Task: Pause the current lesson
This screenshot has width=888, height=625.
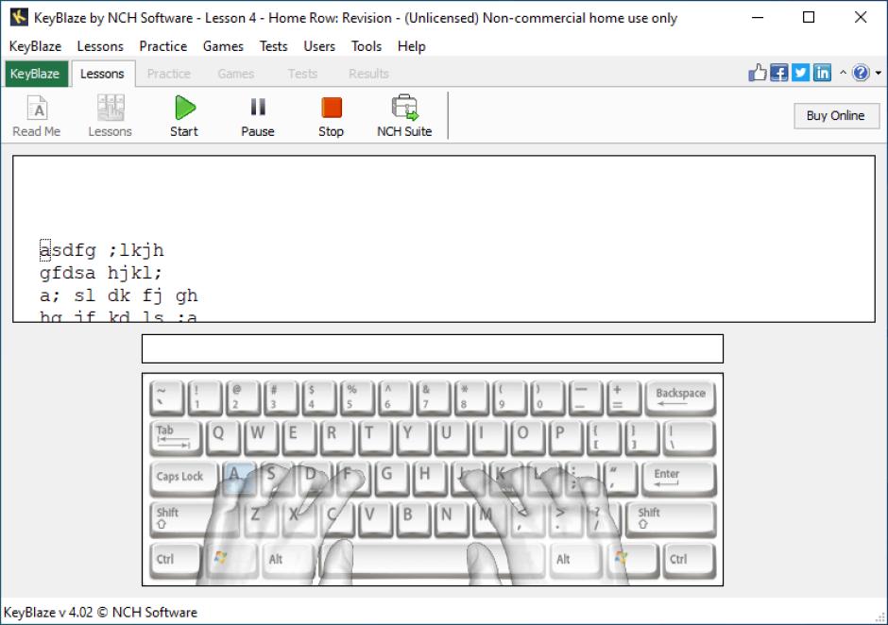Action: (258, 116)
